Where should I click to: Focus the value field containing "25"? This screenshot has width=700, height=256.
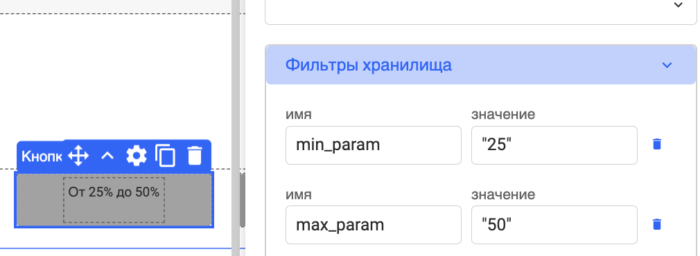point(554,145)
